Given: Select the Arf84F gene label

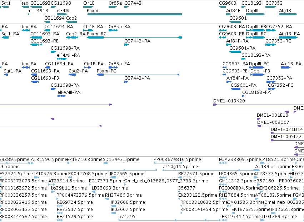Looking at the screenshot, I should [233, 11].
